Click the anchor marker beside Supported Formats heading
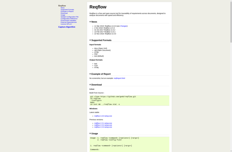 coord(90,40)
